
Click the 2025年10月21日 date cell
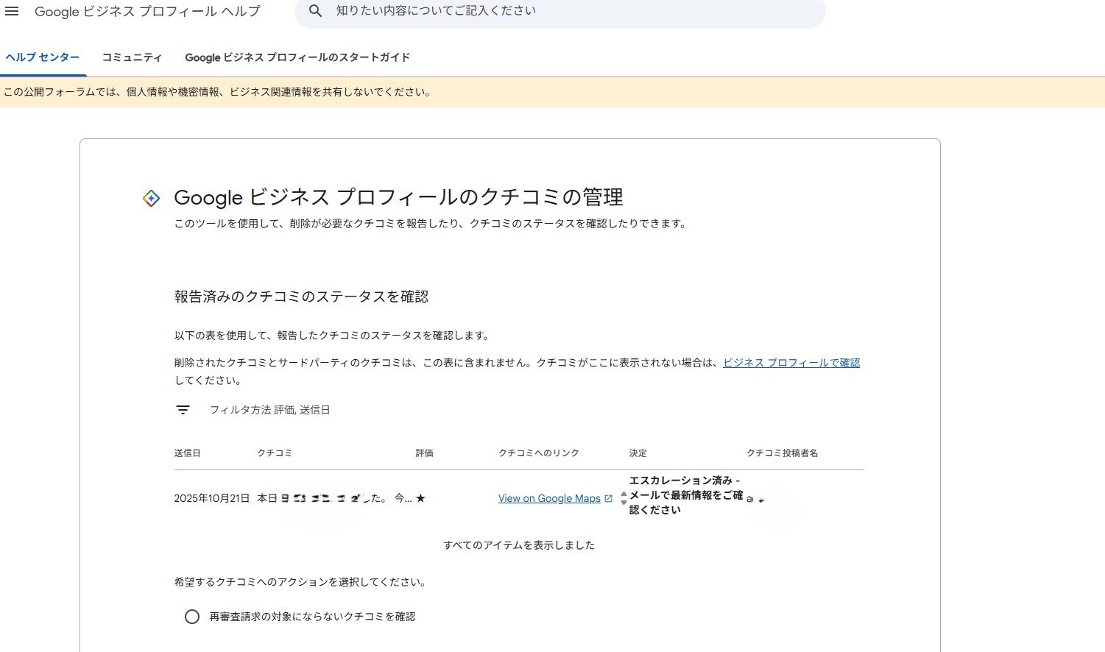tap(212, 498)
